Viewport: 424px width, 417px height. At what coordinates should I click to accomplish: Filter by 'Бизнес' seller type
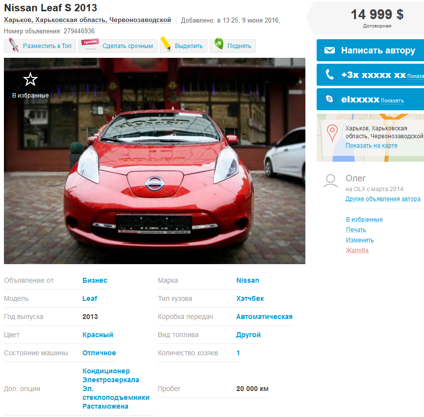pyautogui.click(x=95, y=280)
